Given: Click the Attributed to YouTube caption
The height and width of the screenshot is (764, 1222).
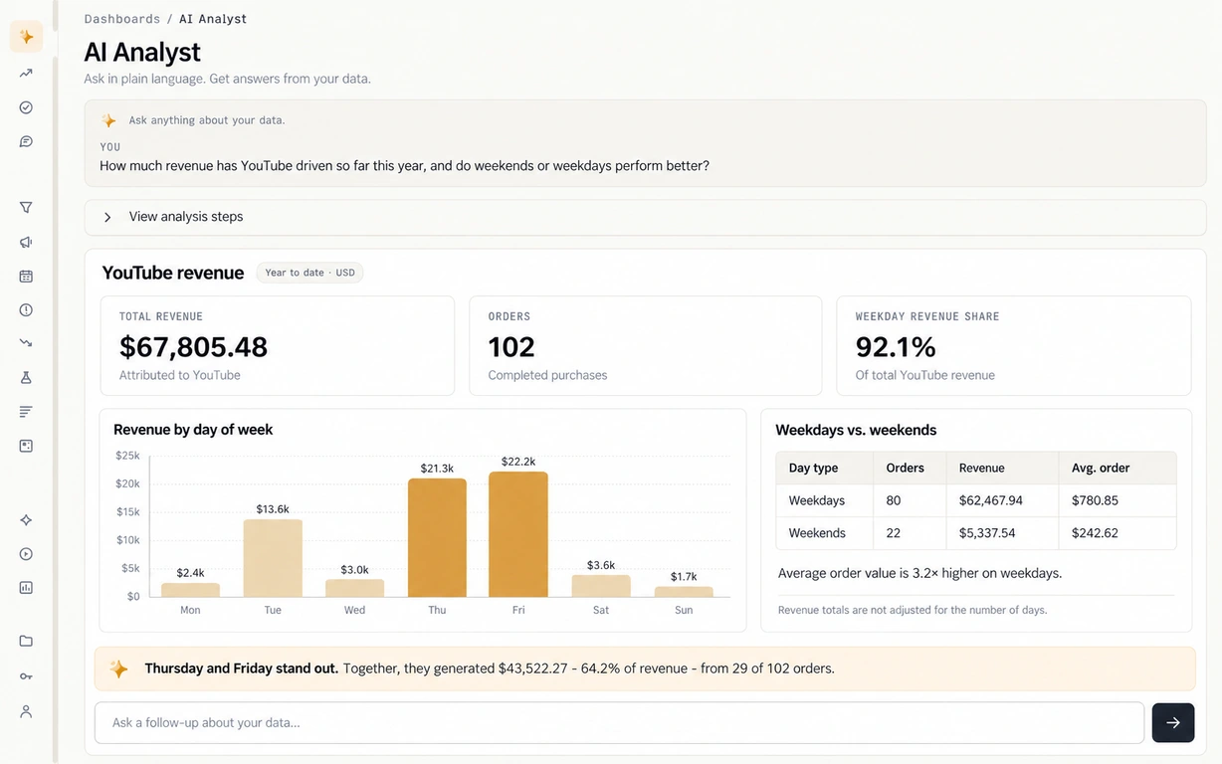Looking at the screenshot, I should pos(180,375).
